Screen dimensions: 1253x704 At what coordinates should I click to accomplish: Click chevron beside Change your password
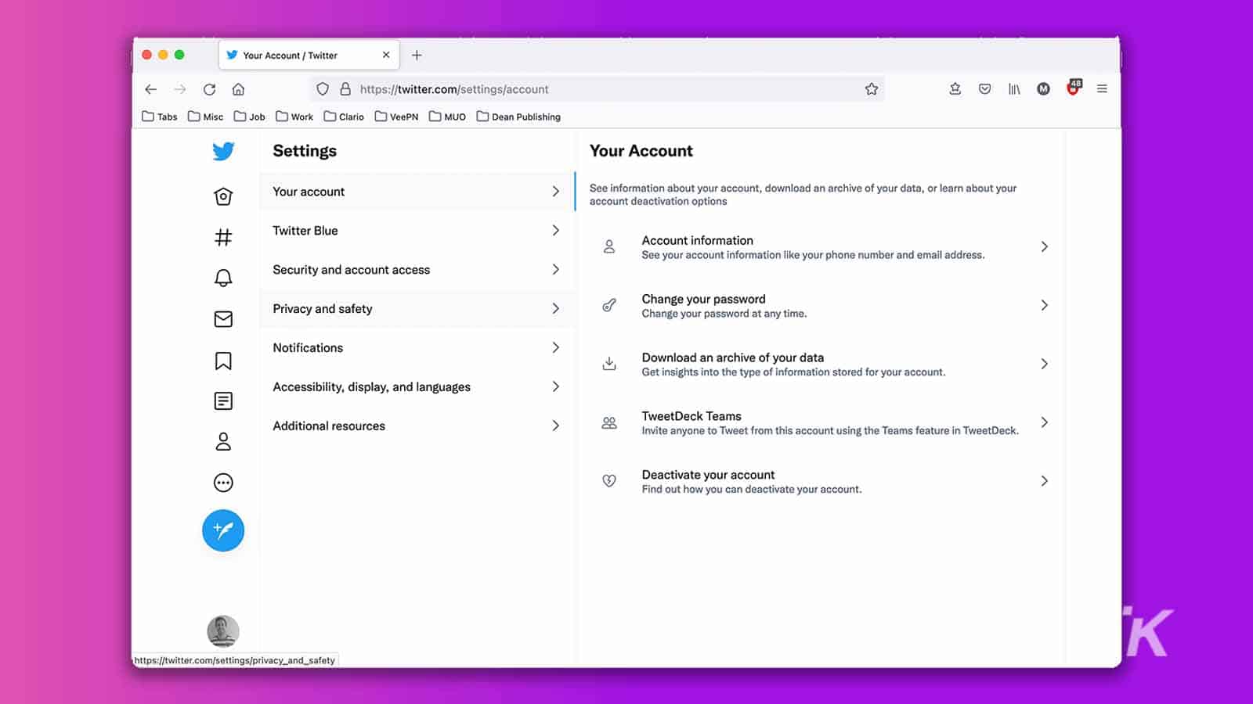point(1045,306)
